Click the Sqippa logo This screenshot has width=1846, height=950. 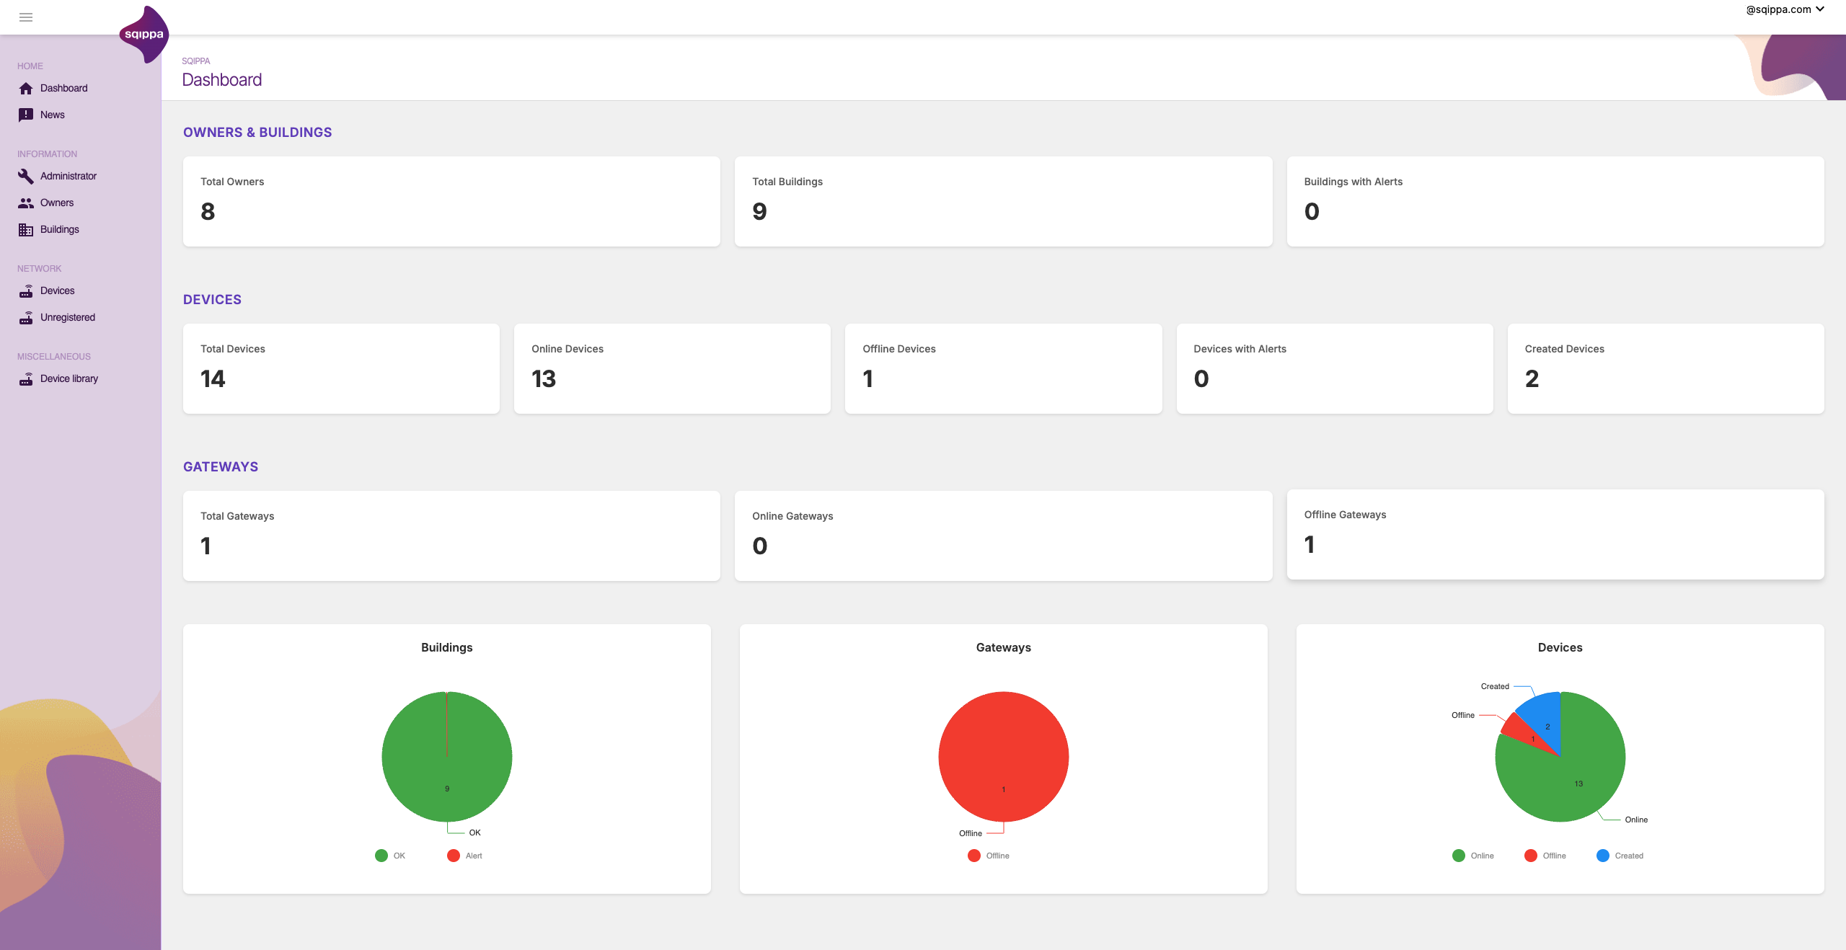(144, 35)
